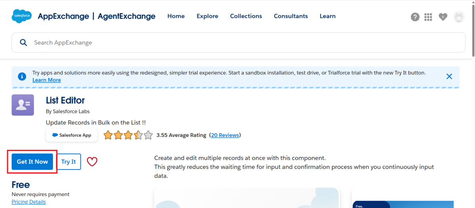Click the Get It Now button

[32, 162]
